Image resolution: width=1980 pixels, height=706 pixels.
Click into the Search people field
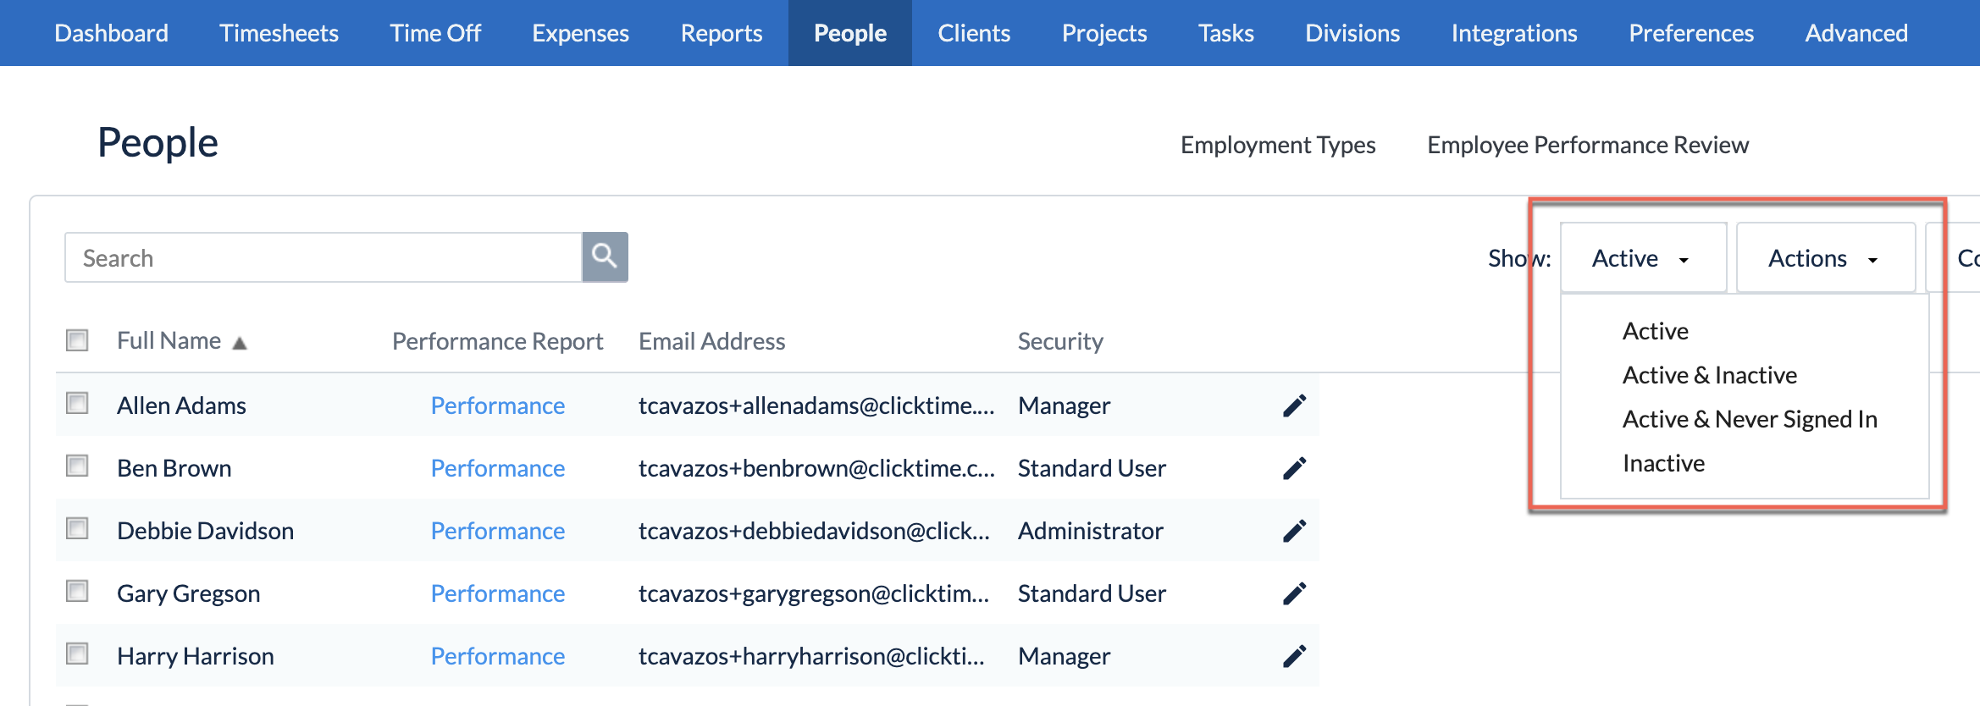tap(324, 257)
